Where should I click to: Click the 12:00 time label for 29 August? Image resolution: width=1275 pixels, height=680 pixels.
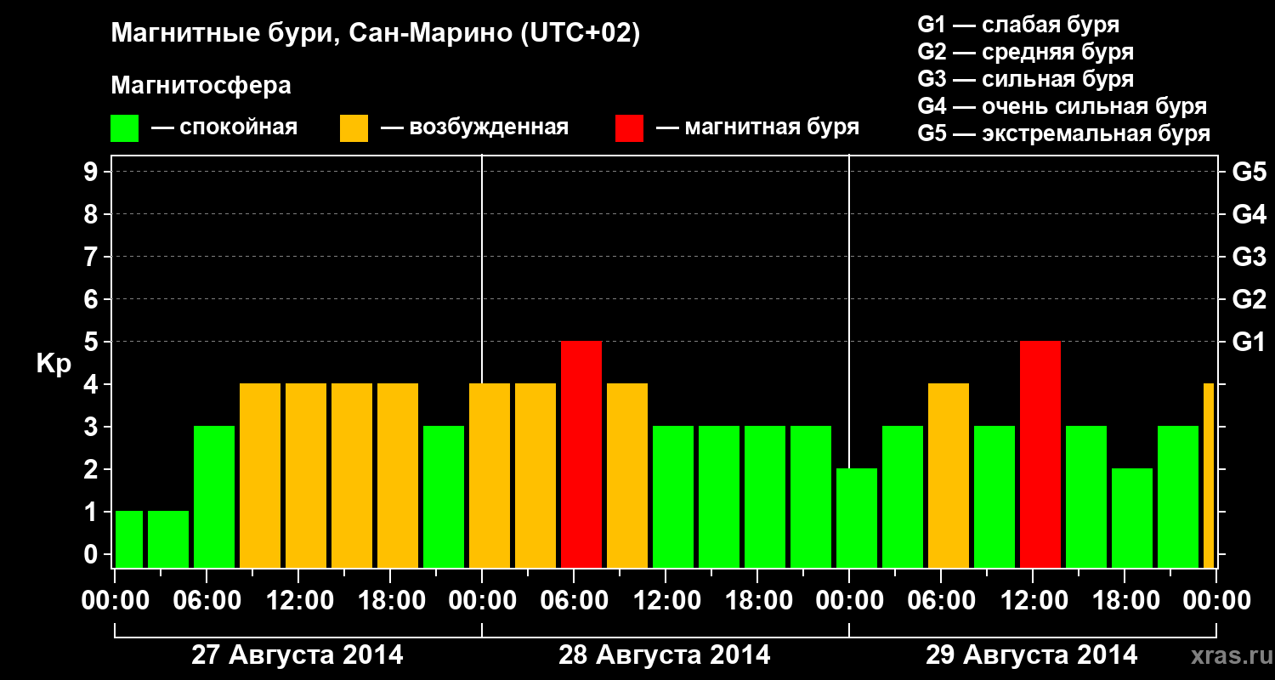[1033, 601]
